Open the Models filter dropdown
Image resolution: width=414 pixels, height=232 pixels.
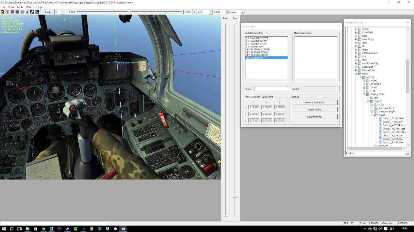click(407, 153)
